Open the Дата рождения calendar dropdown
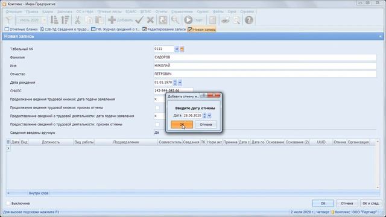The width and height of the screenshot is (386, 217). (x=180, y=83)
